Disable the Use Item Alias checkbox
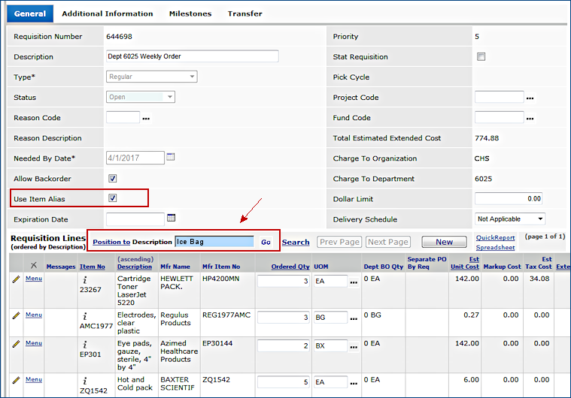 [113, 198]
